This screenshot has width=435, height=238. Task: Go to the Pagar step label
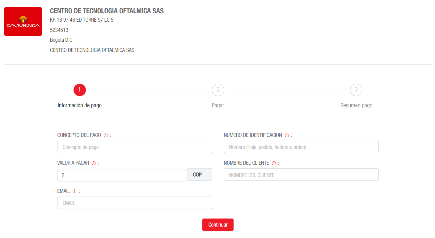[x=218, y=105]
